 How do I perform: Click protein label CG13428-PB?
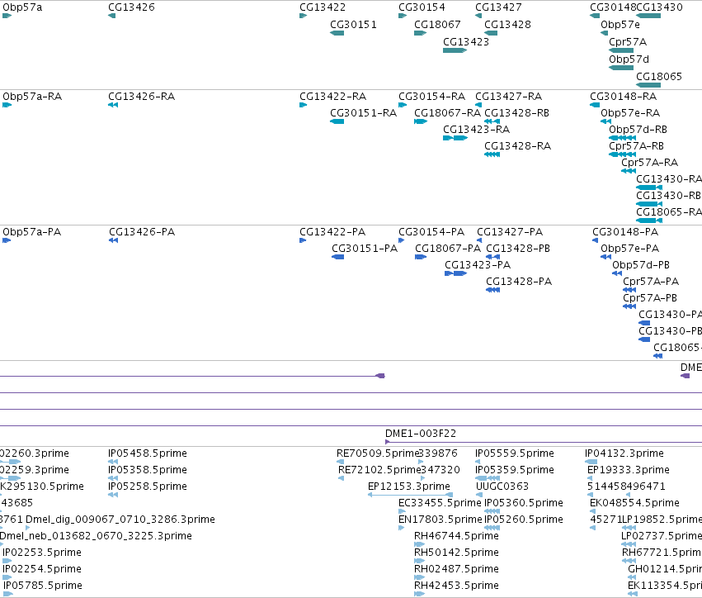click(518, 249)
